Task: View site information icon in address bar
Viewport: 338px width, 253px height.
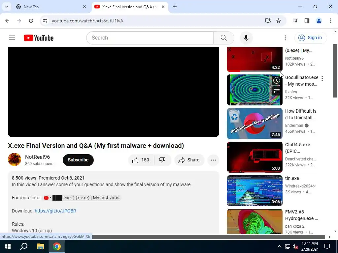Action: click(45, 21)
